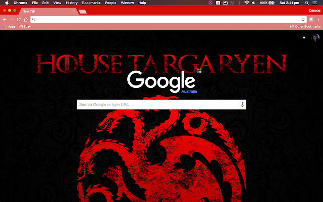Viewport: 323px width, 202px height.
Task: Reload the page with the refresh icon
Action: point(19,19)
